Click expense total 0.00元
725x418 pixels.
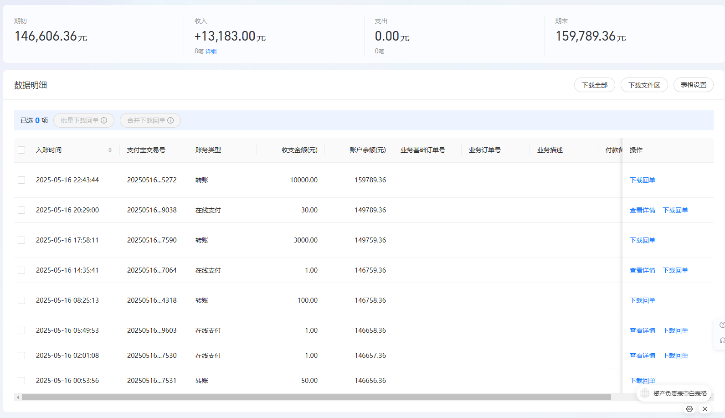pos(392,36)
